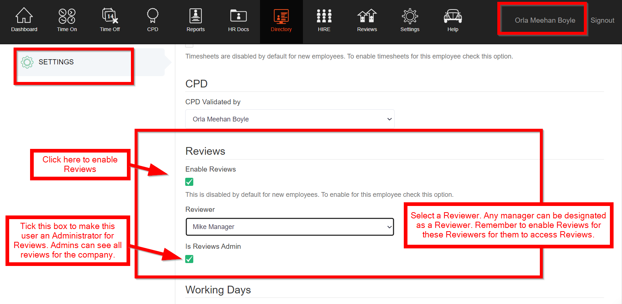Screen dimensions: 622x304
Task: Open the Dashboard home icon
Action: (x=24, y=16)
